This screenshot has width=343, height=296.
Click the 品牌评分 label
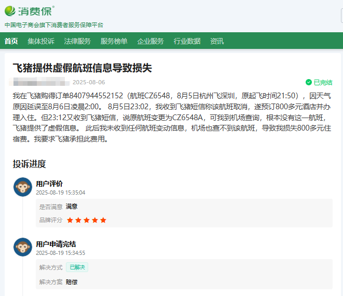(51, 220)
